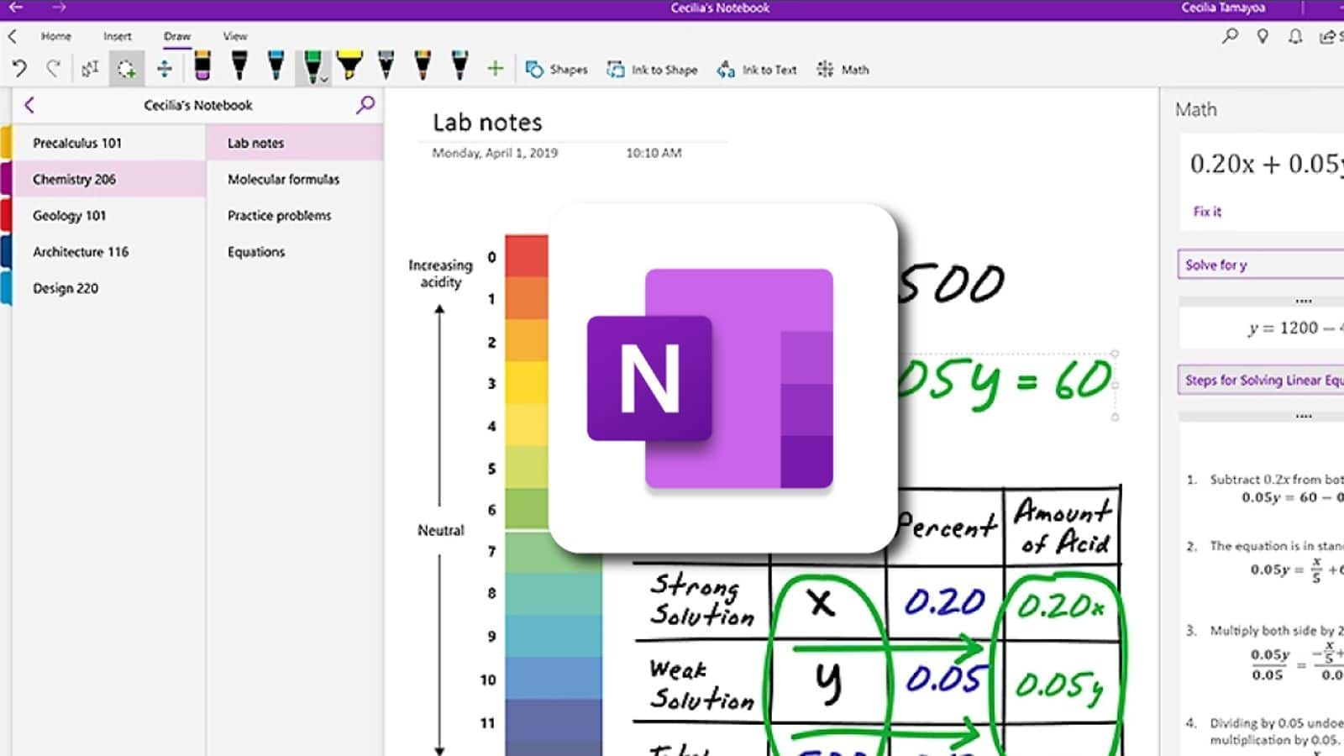Choose the blue pen
This screenshot has height=756, width=1344.
(276, 66)
